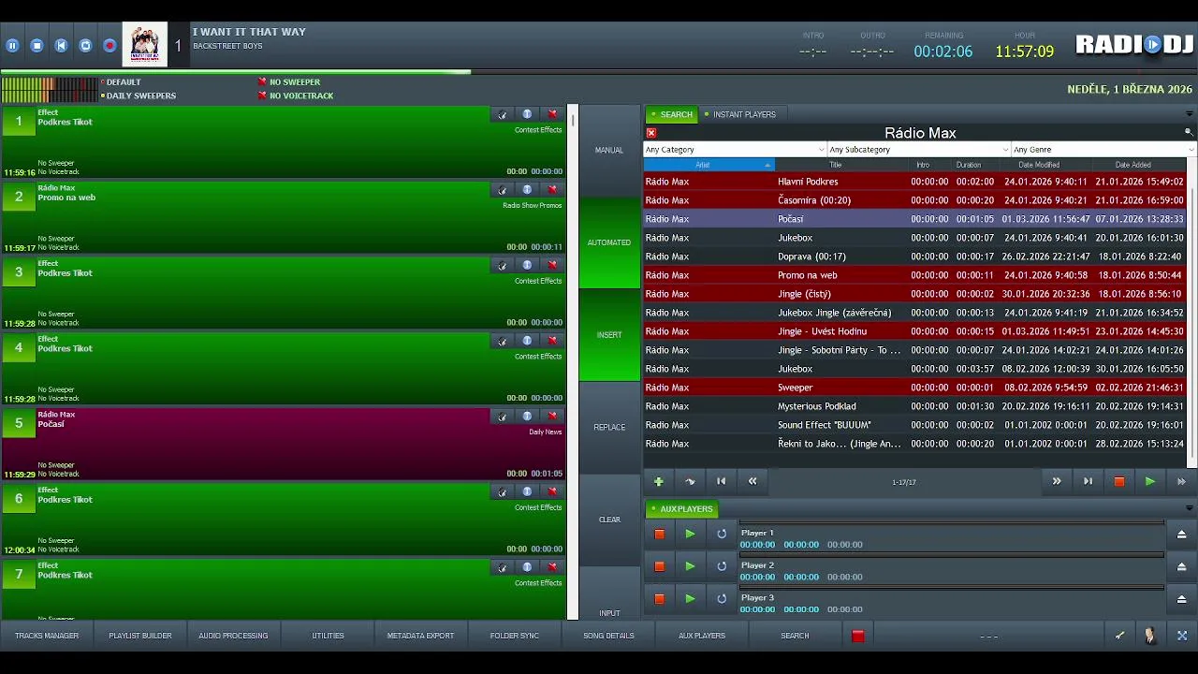Toggle the INSERT mode button

click(609, 335)
